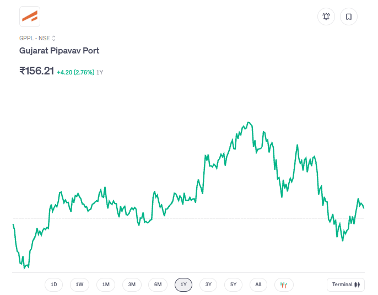Screen dimensions: 378x295
Task: Change the chart to 3Y range
Action: click(208, 285)
